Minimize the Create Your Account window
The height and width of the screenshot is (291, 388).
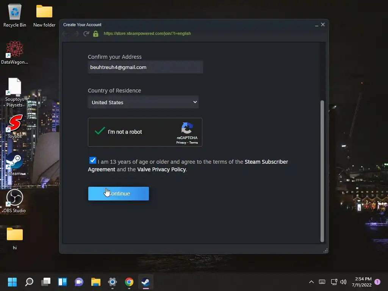(x=316, y=25)
